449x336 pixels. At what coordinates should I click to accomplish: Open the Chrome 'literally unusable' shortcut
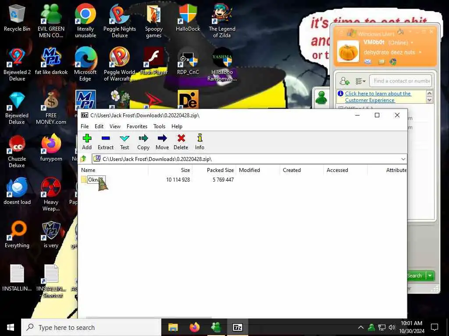tap(86, 21)
